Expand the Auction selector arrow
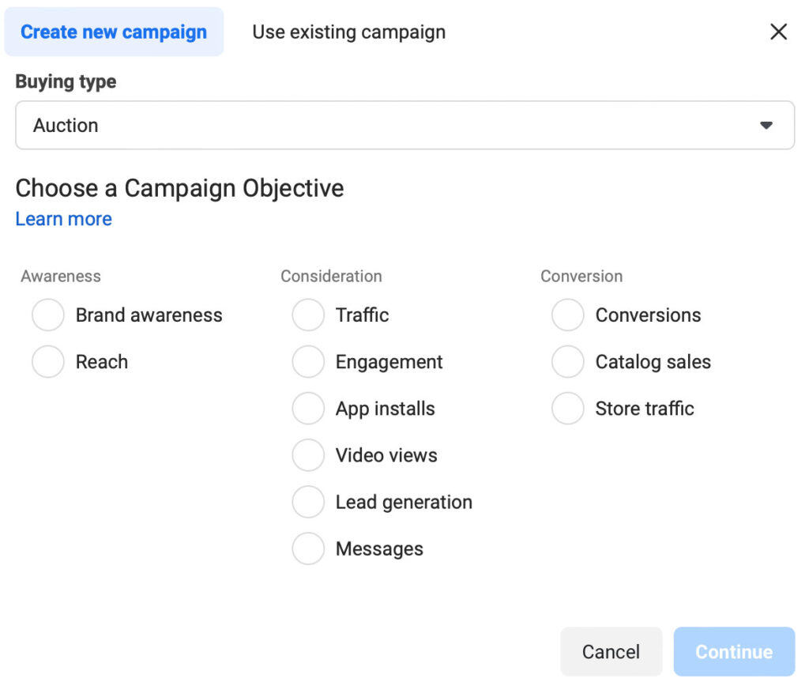Viewport: 809px width, 686px height. pos(766,124)
